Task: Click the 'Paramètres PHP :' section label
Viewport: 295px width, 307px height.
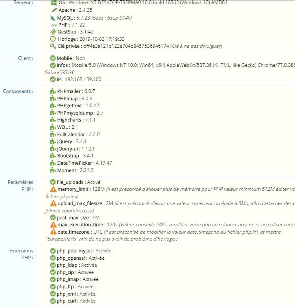Action: (20, 186)
